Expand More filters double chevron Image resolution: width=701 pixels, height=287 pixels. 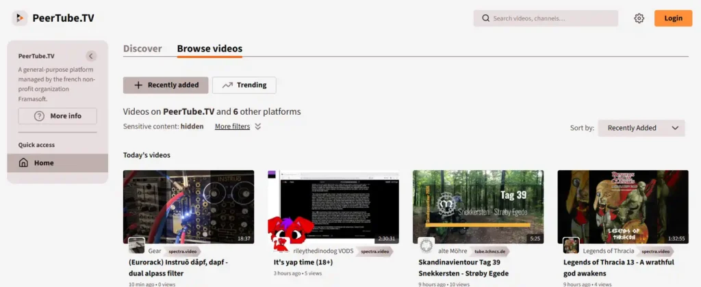click(258, 126)
